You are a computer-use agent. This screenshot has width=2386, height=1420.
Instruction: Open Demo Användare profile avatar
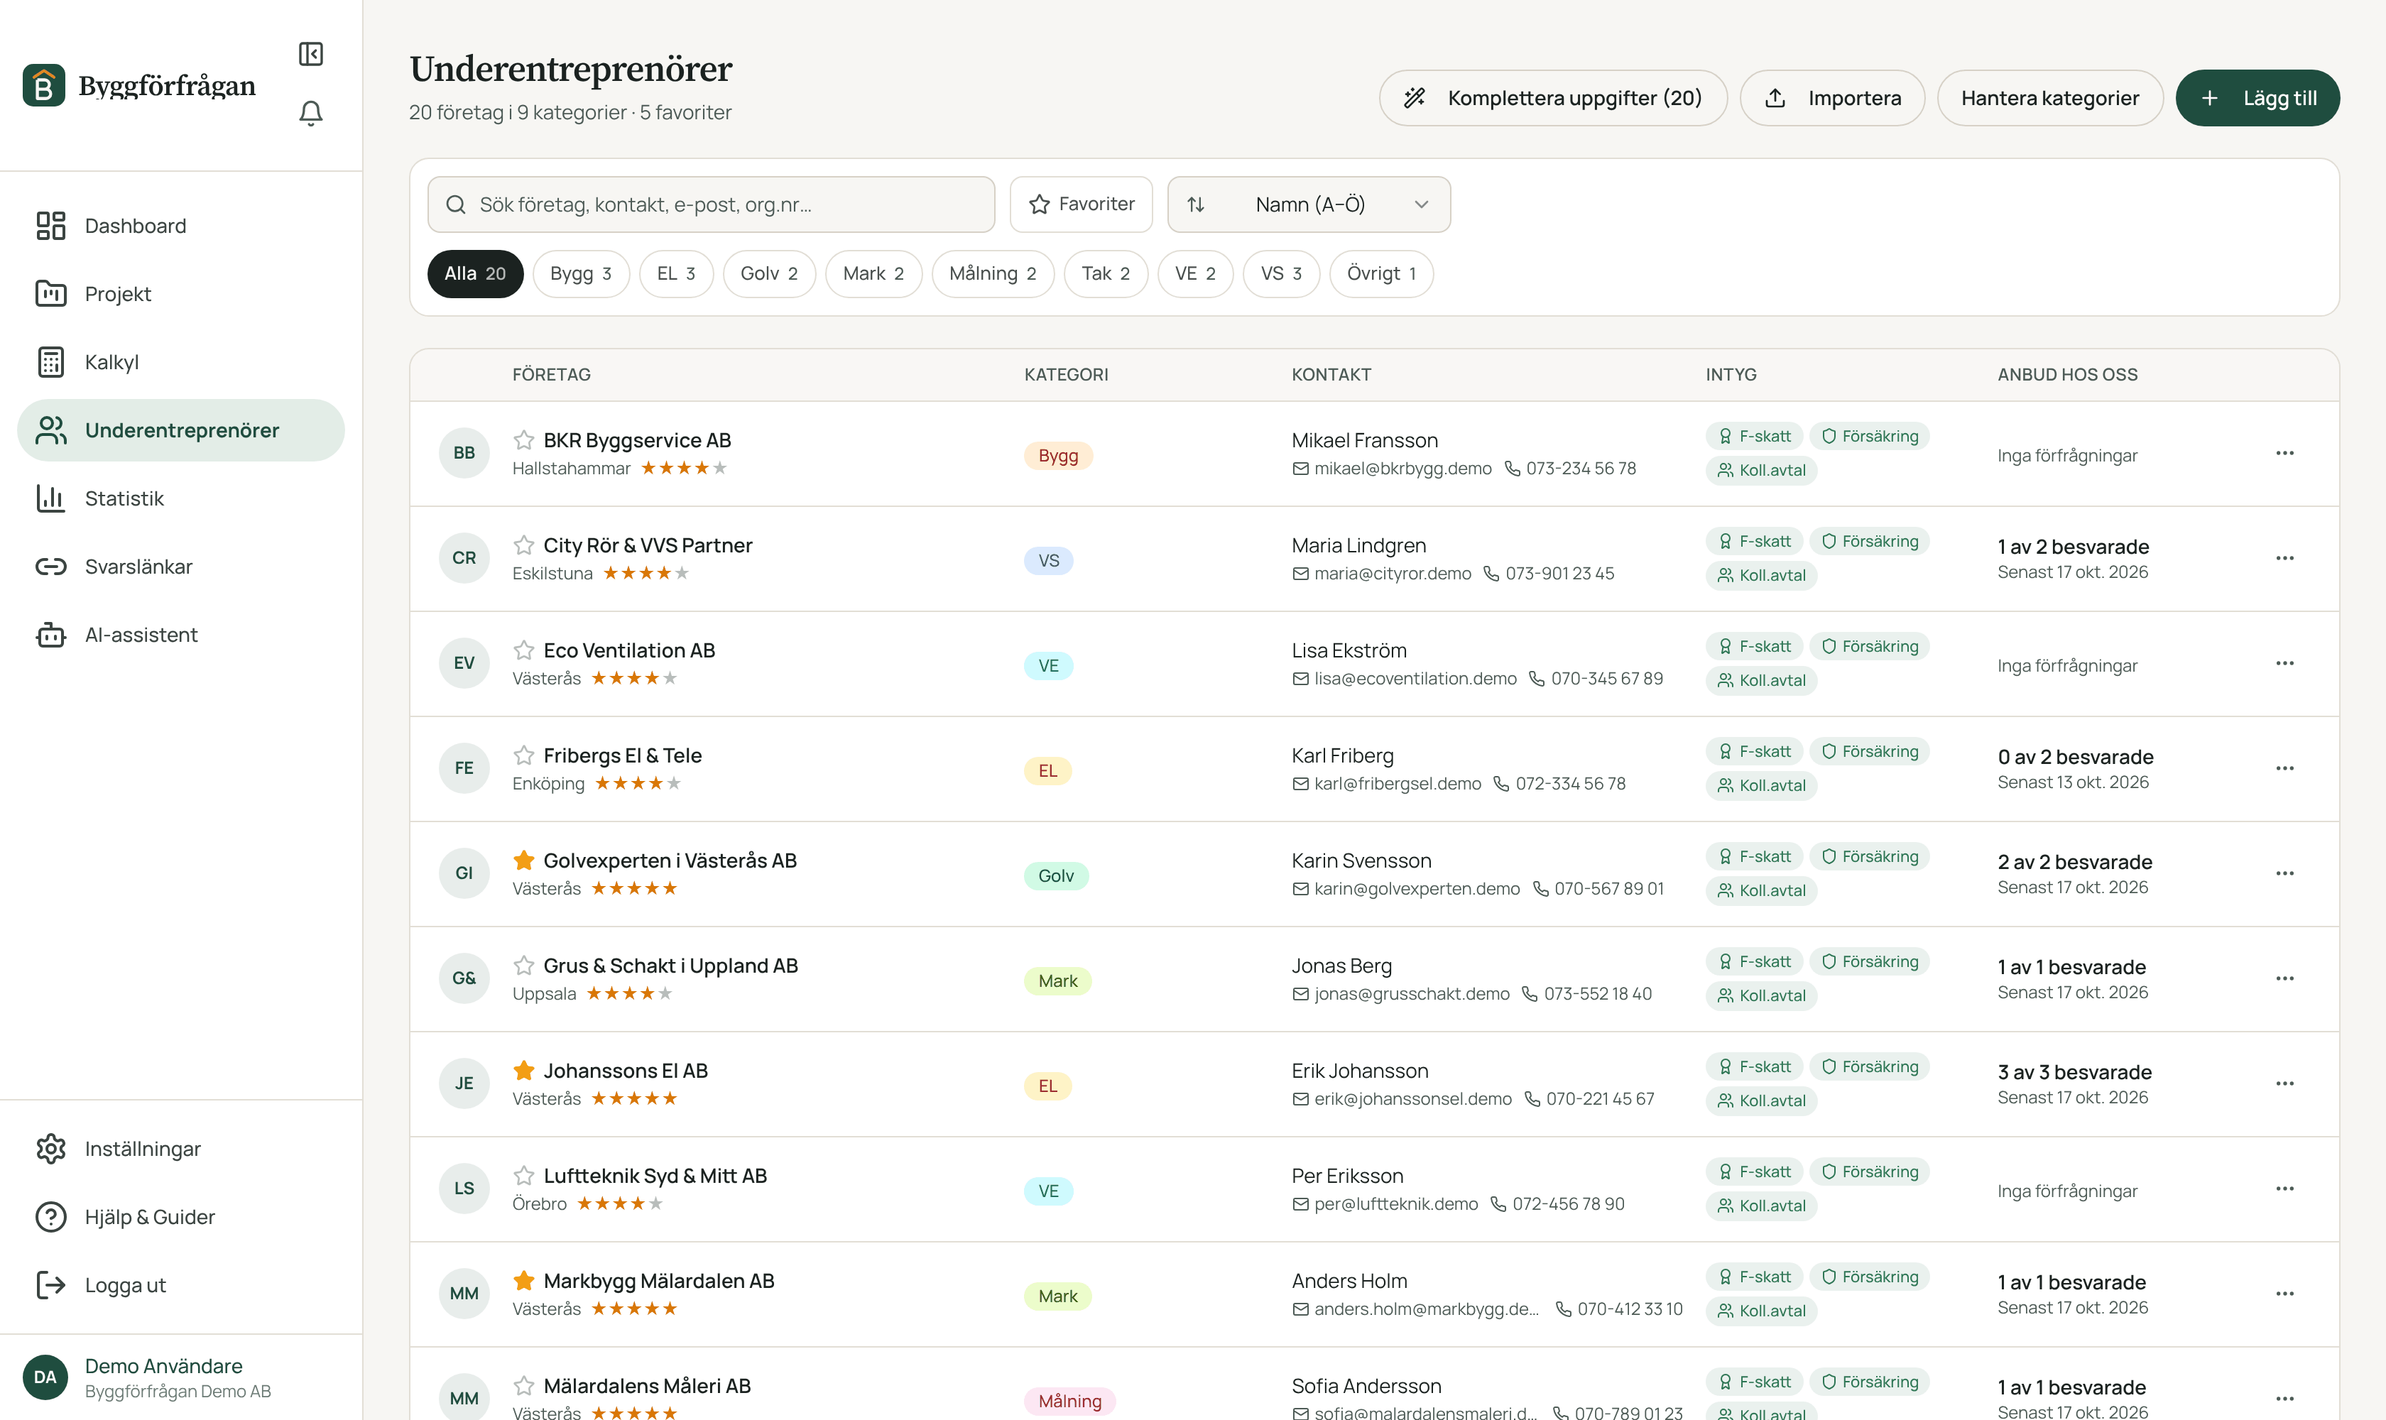click(45, 1377)
